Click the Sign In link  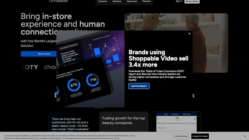(179, 1)
